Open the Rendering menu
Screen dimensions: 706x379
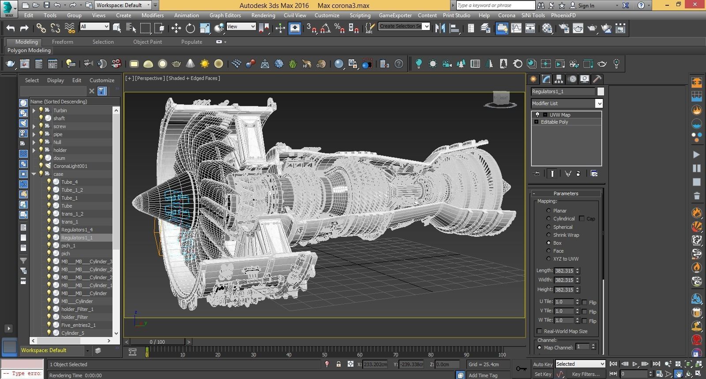(263, 15)
